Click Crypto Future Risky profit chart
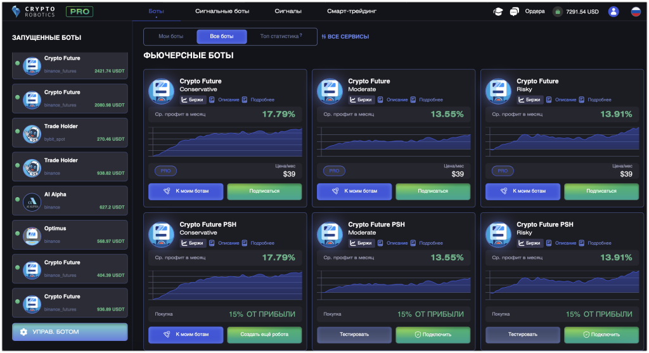Viewport: 649px width, 353px height. pyautogui.click(x=562, y=141)
